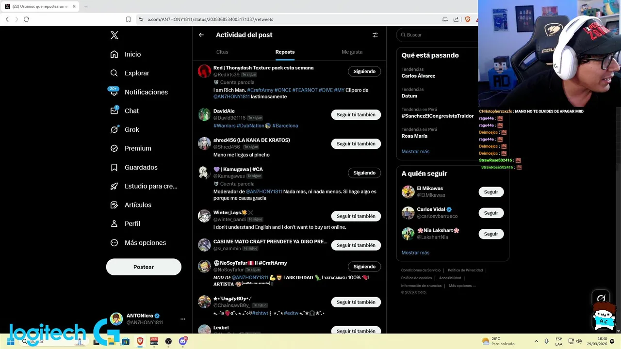Open Red | Thonydash profile avatar

click(204, 71)
